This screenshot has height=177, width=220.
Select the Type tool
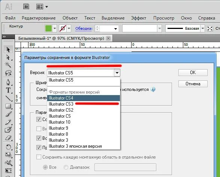coord(8,90)
